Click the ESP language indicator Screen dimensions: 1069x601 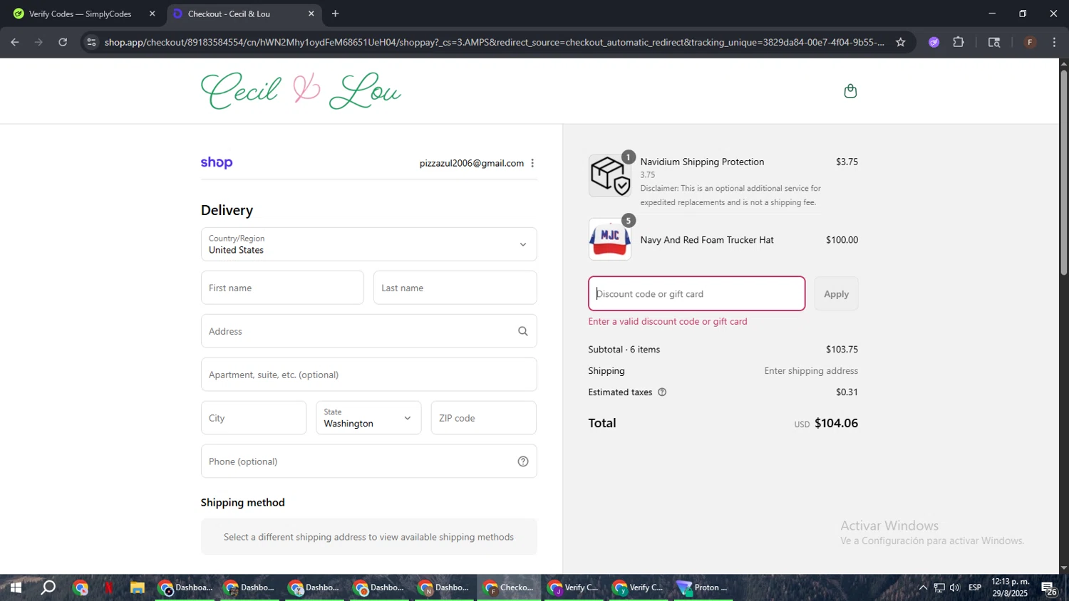[975, 587]
